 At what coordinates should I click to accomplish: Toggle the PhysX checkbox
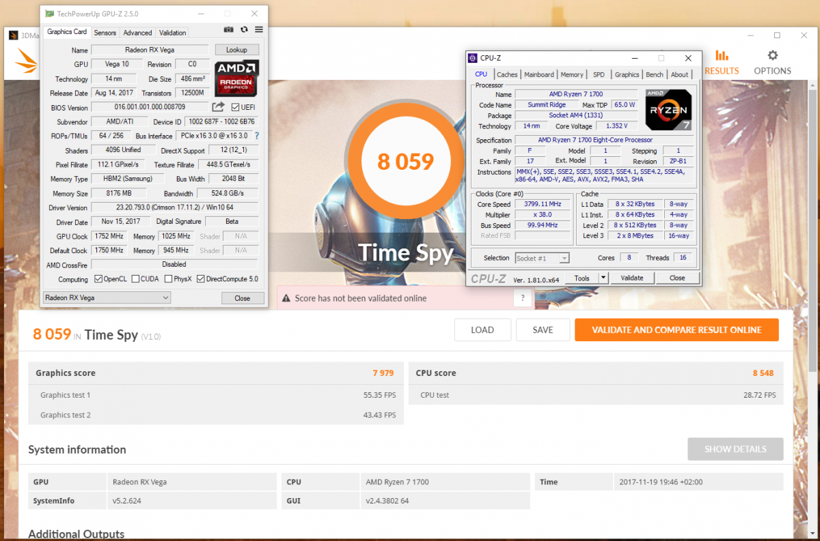[168, 279]
